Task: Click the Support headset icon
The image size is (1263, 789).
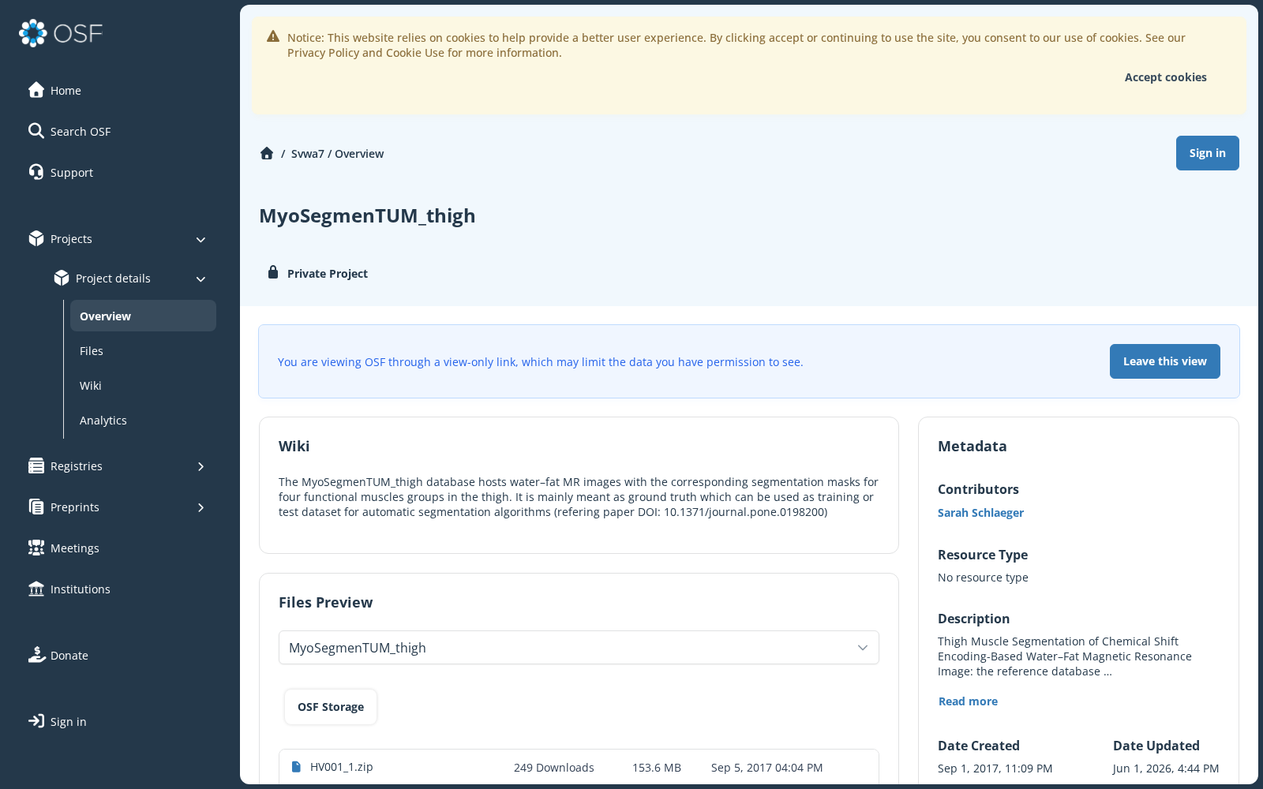Action: [x=36, y=172]
